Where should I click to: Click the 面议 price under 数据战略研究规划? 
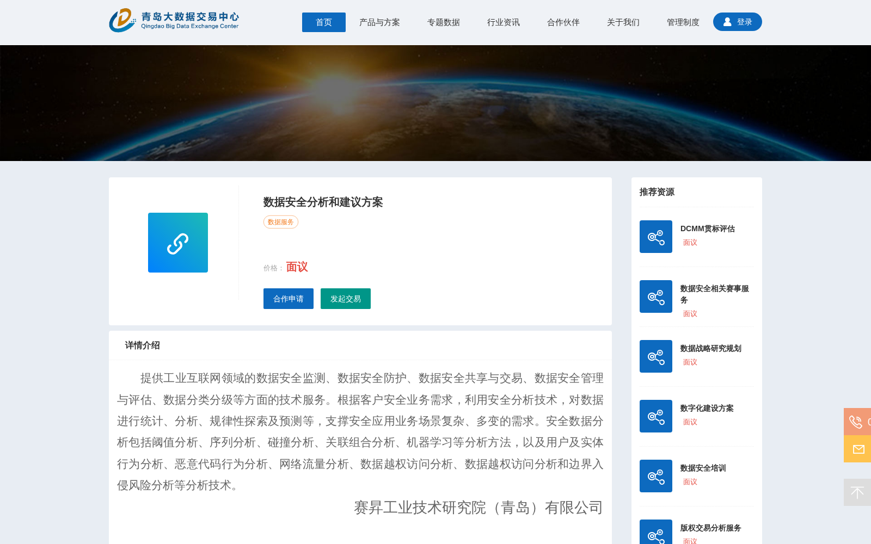(690, 362)
